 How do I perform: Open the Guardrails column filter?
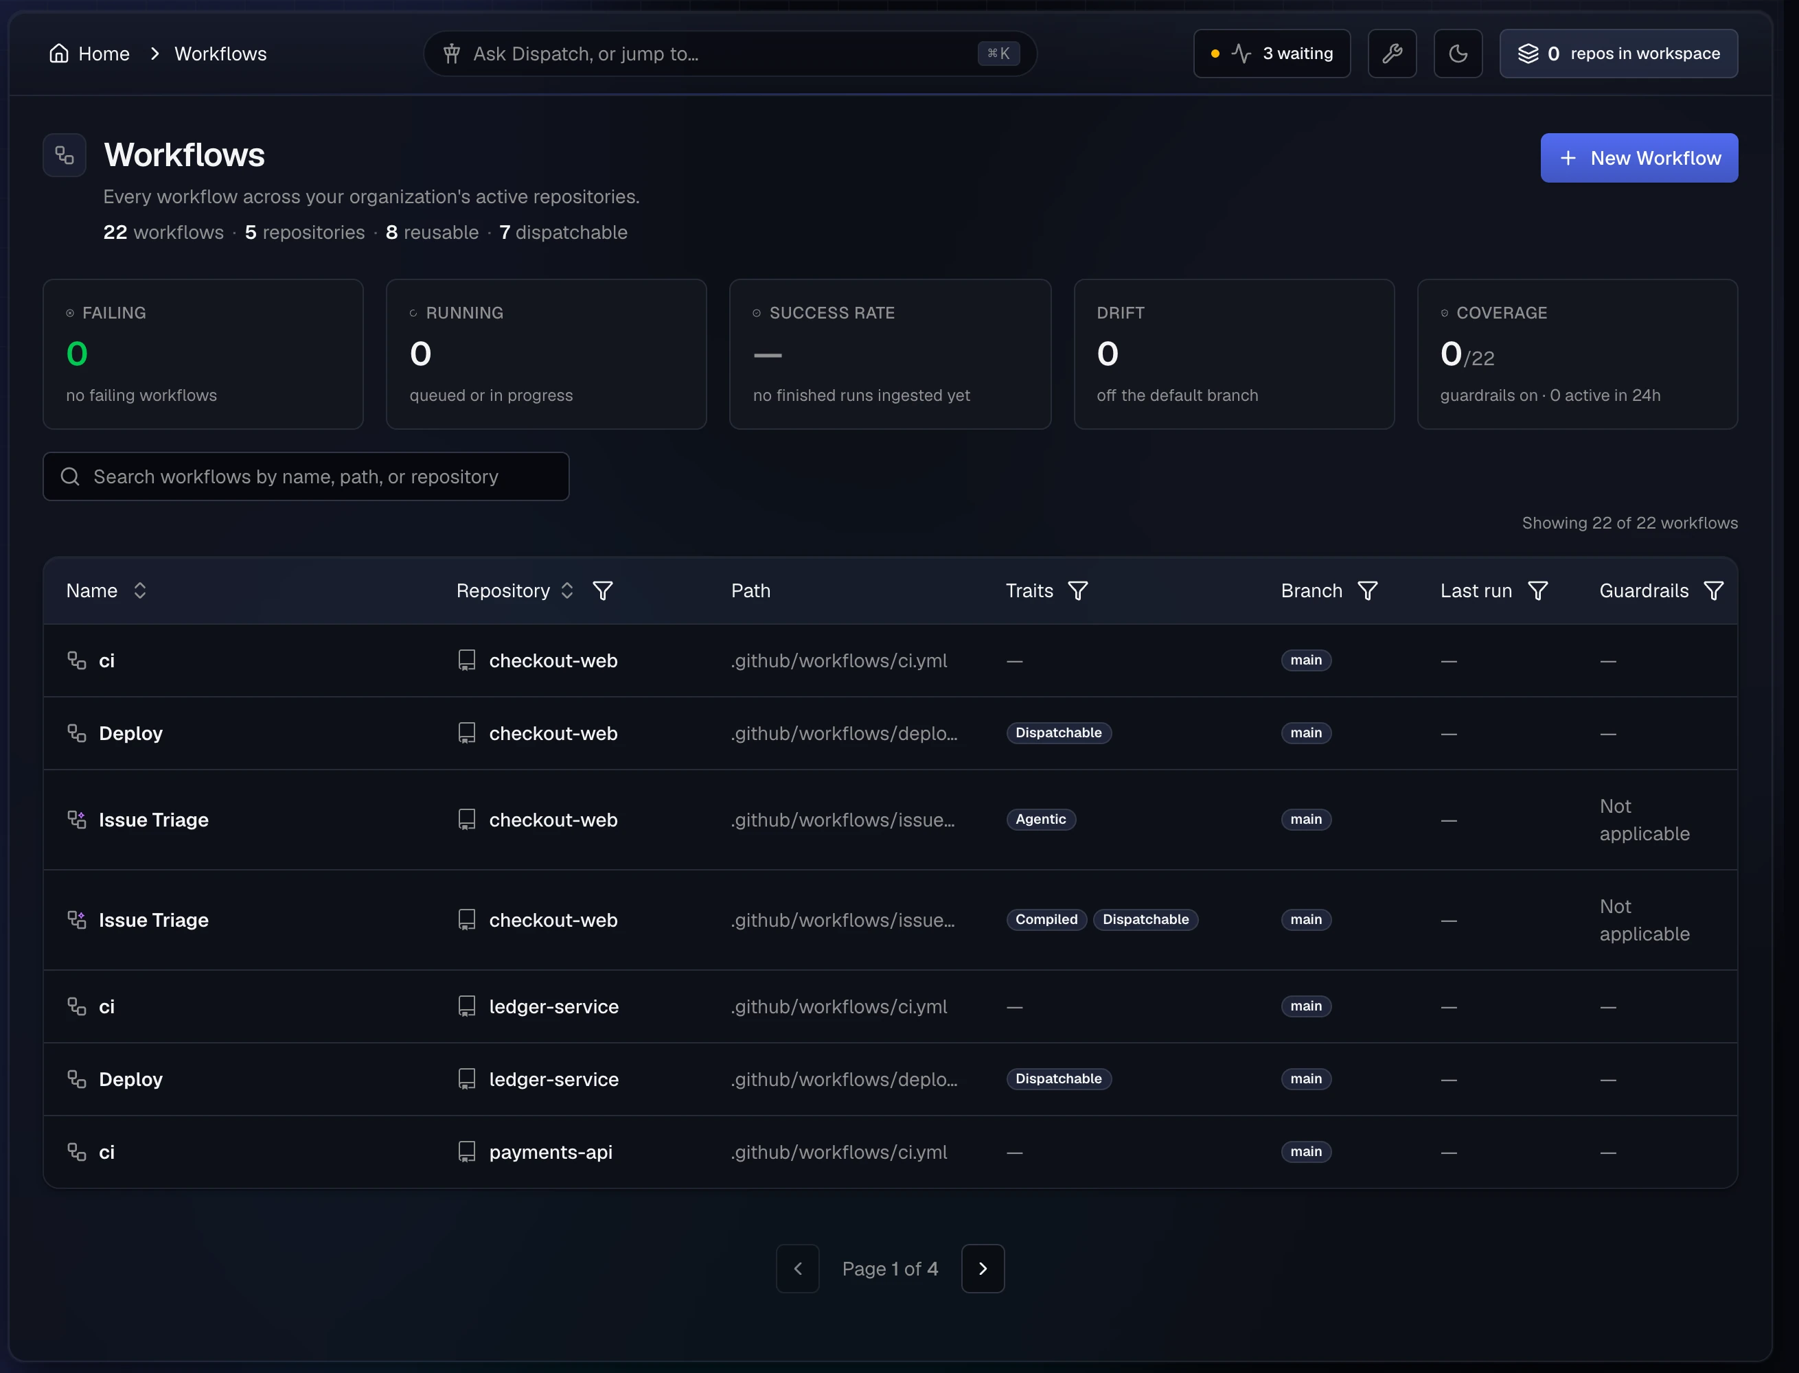pos(1713,591)
